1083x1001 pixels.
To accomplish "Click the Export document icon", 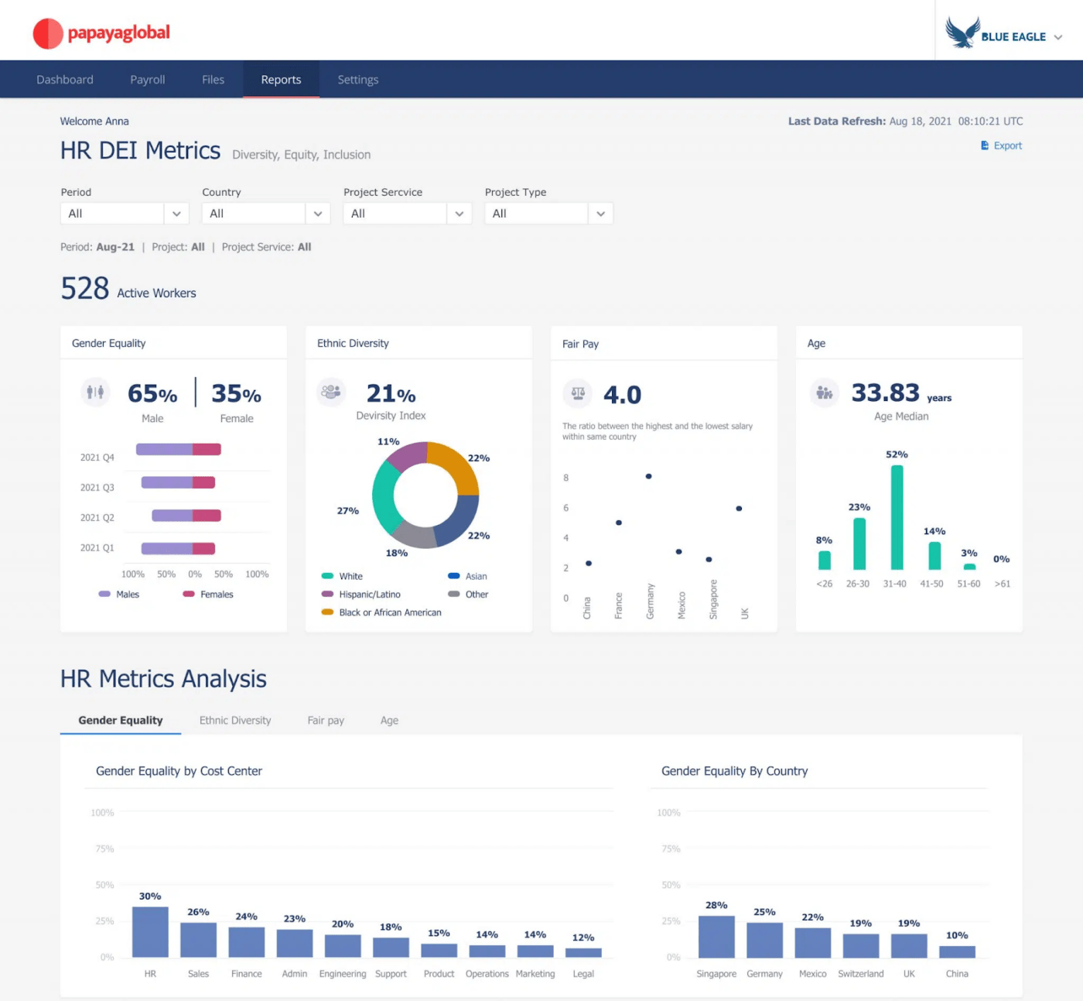I will [985, 146].
